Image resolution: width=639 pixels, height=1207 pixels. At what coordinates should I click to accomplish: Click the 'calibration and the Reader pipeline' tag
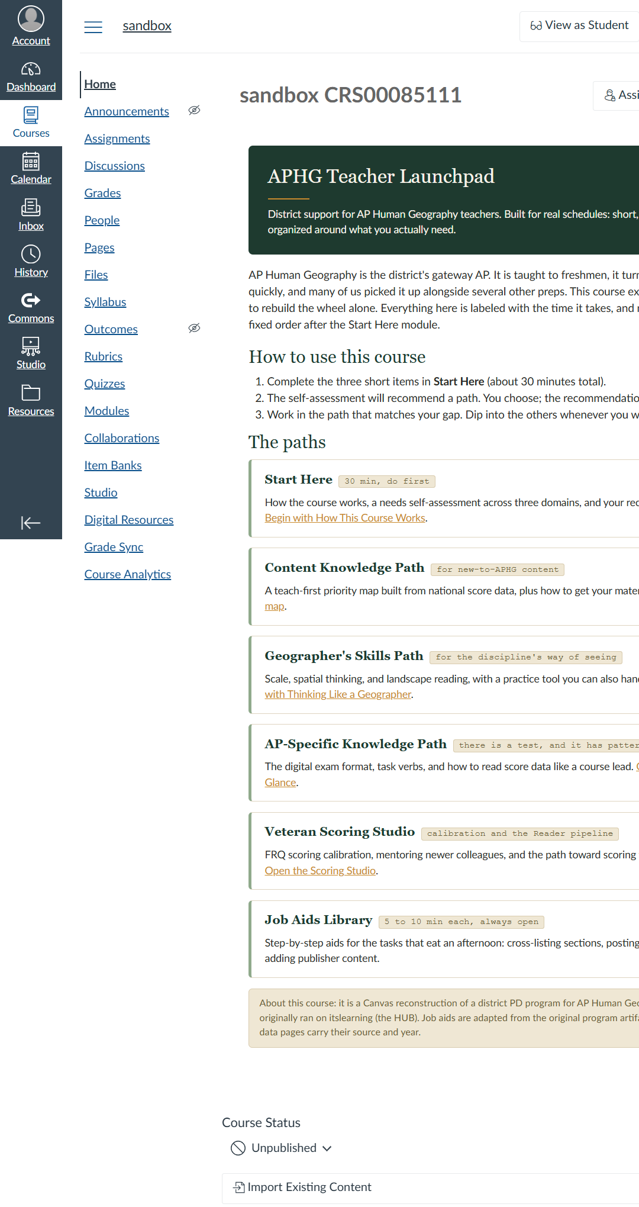point(520,833)
